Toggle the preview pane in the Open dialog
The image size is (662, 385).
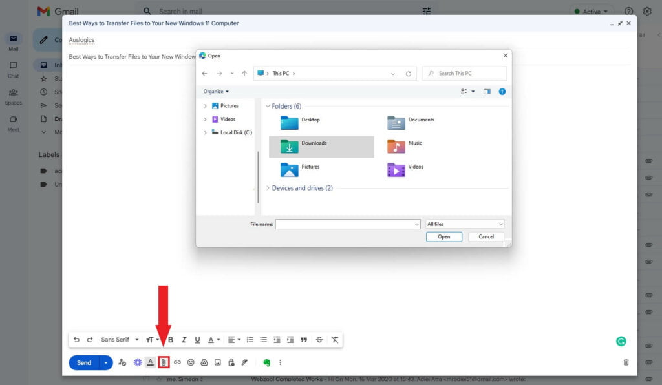(487, 91)
